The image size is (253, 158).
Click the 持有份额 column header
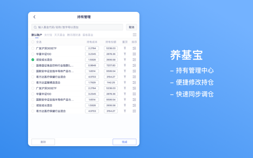point(111,42)
